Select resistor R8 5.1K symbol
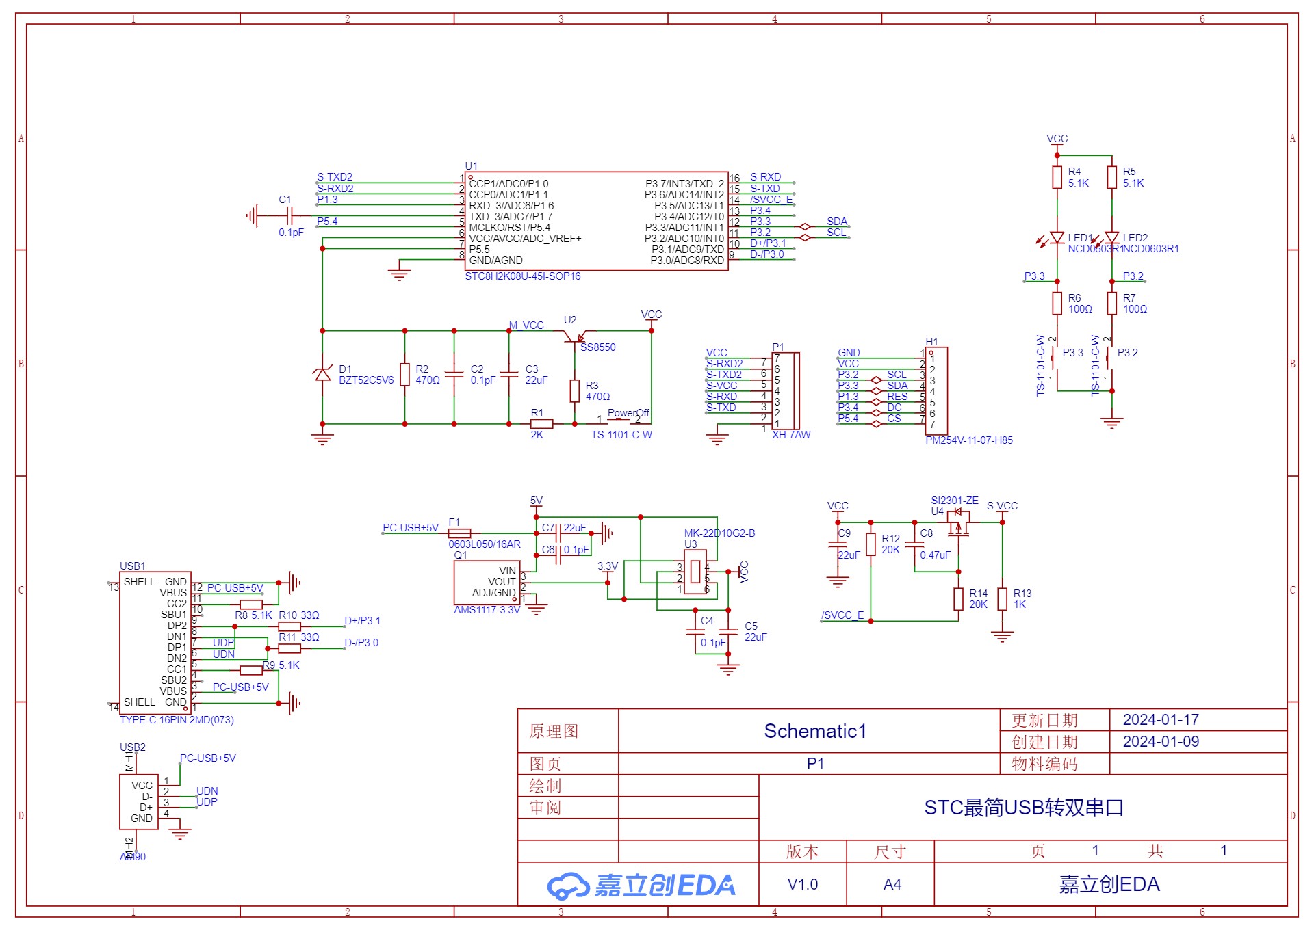The image size is (1314, 930). (x=251, y=604)
